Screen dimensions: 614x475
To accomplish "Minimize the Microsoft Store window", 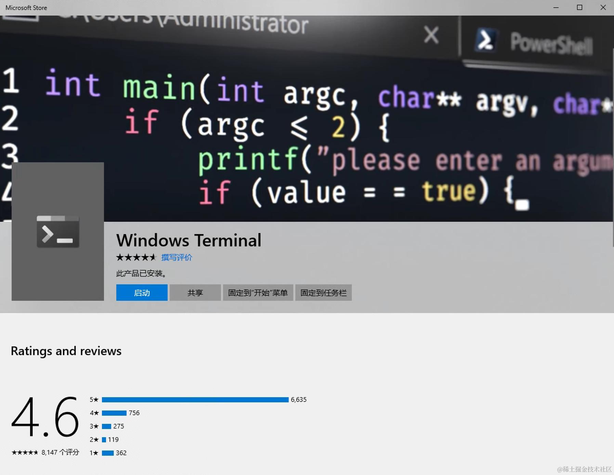I will 556,8.
